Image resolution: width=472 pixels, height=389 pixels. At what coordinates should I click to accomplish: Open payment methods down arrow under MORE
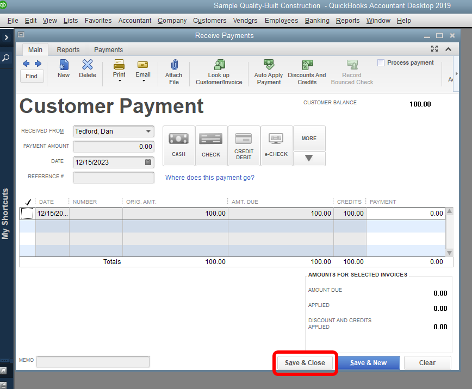[x=309, y=158]
